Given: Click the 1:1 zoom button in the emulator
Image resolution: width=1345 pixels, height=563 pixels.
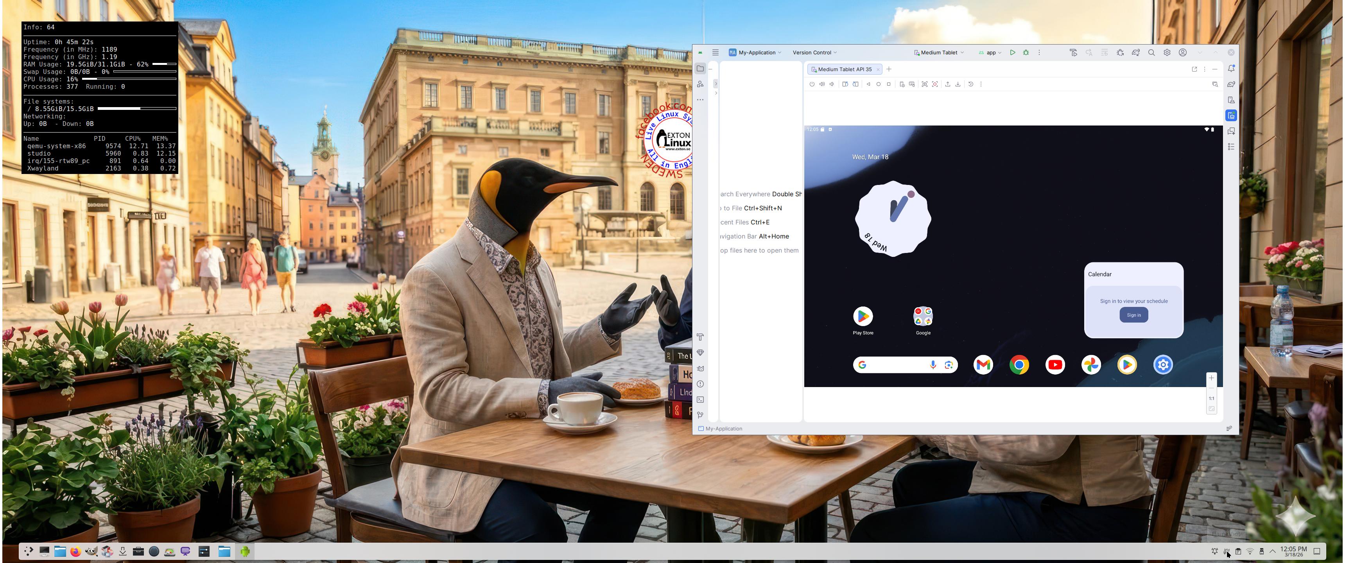Looking at the screenshot, I should pos(1211,398).
